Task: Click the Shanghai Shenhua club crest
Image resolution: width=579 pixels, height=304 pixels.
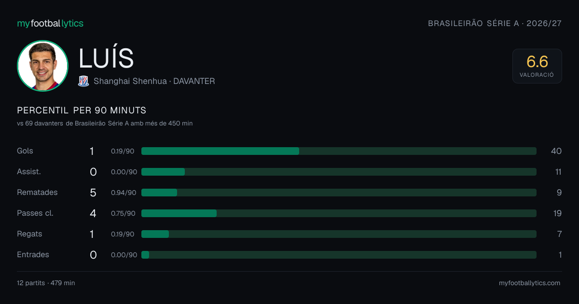Action: coord(83,81)
